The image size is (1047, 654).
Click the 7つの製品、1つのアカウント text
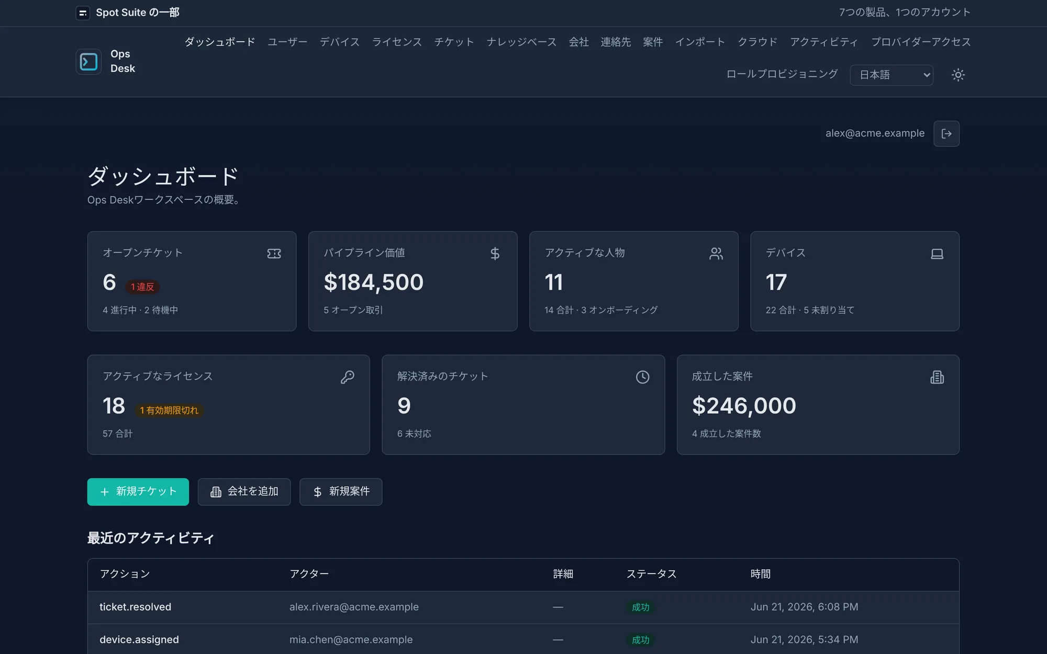click(x=905, y=13)
